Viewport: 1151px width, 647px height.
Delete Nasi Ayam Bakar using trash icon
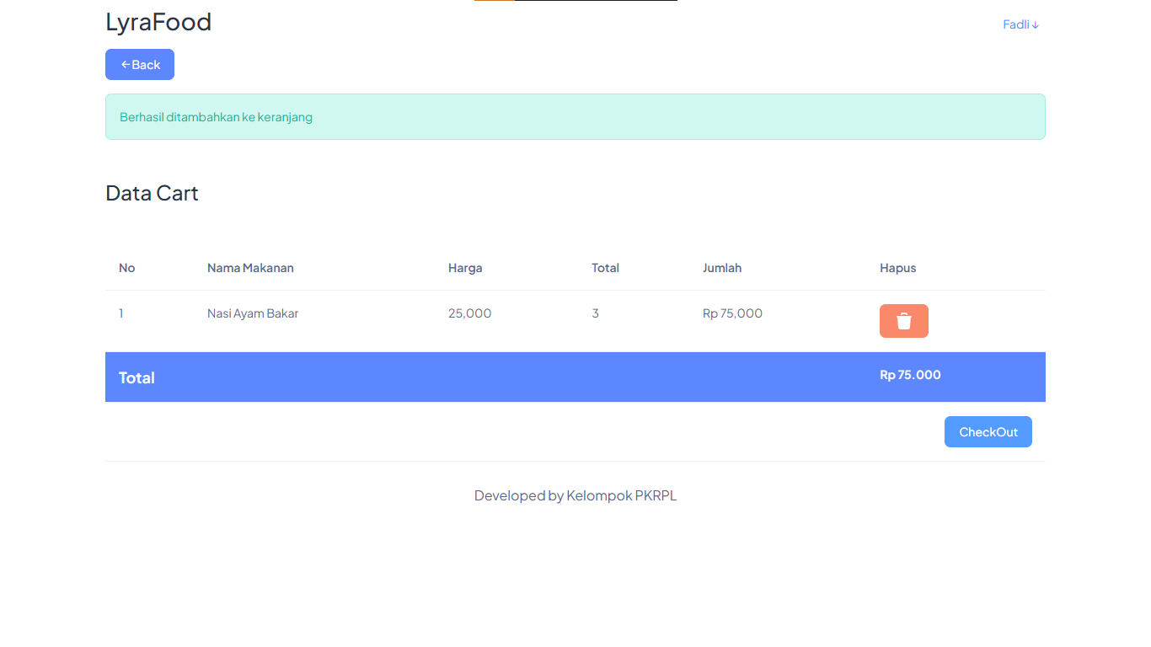click(903, 321)
